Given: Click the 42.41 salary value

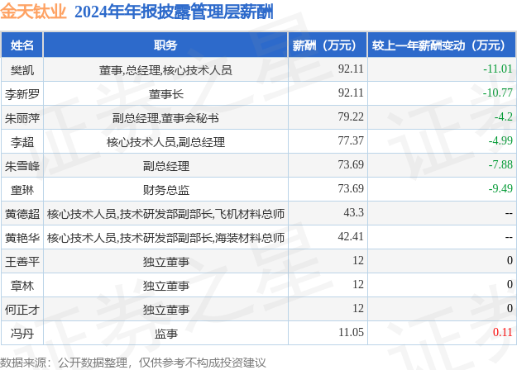Looking at the screenshot, I should pos(351,236).
